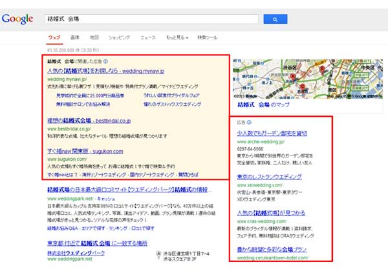Click the うれしい試食付ブライダルフェア sitelink
The height and width of the screenshot is (271, 388).
coord(171,95)
